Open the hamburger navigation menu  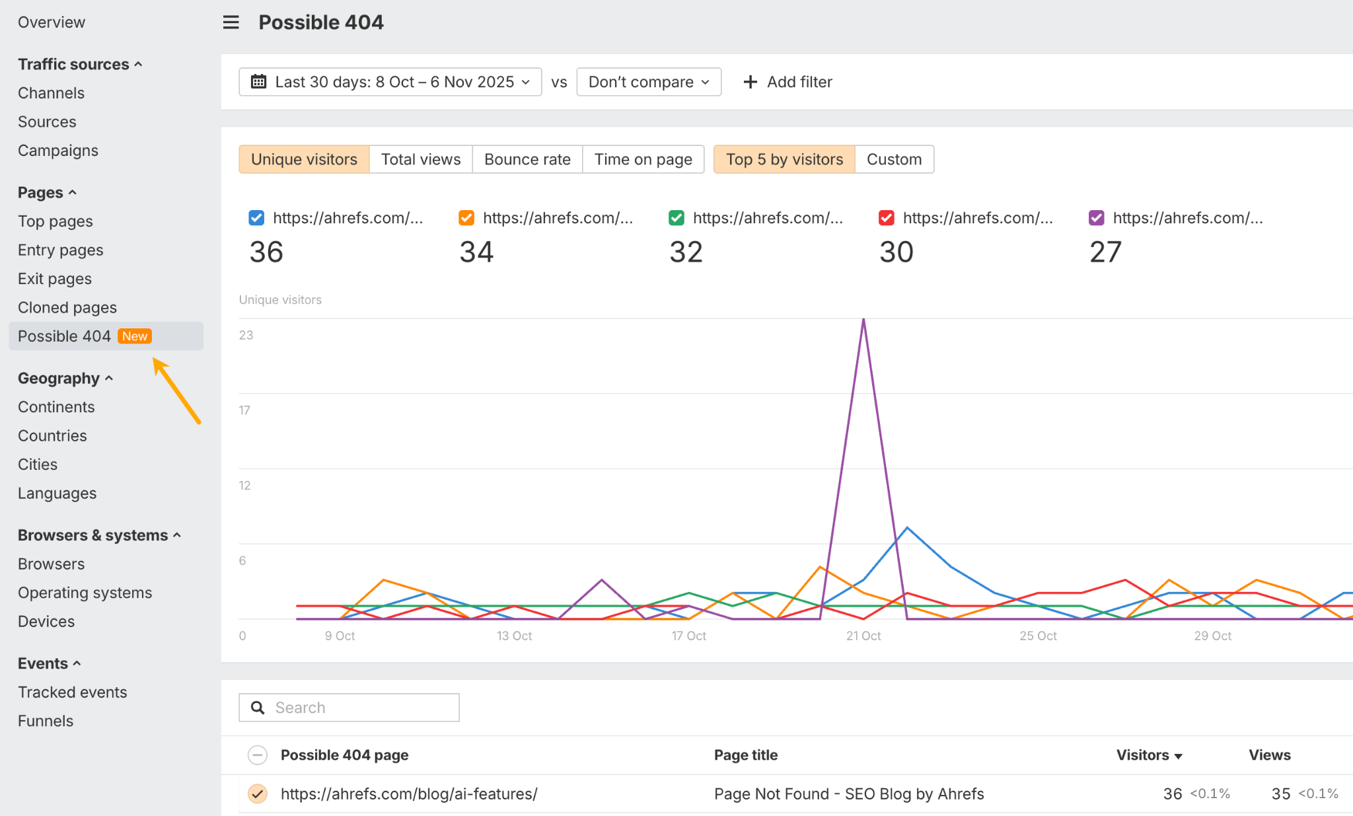pyautogui.click(x=230, y=22)
